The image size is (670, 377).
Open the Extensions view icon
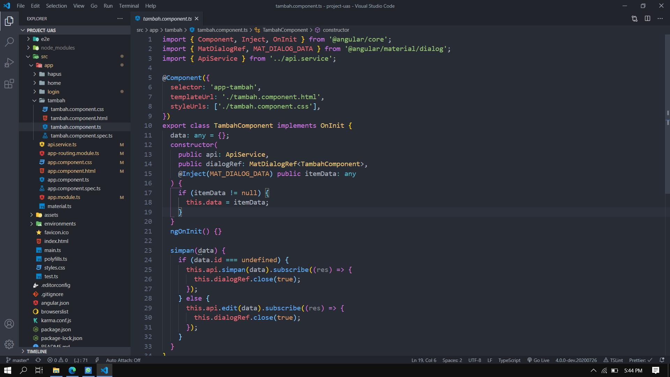9,84
